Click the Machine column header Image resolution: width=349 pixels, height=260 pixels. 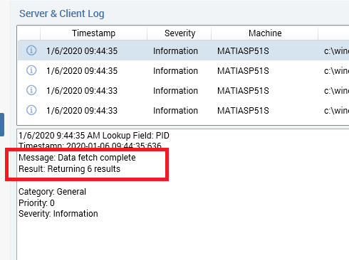[265, 33]
